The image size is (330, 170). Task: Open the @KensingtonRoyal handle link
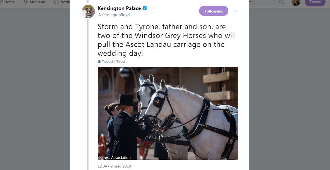pyautogui.click(x=114, y=15)
